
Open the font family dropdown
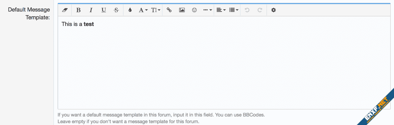[143, 10]
